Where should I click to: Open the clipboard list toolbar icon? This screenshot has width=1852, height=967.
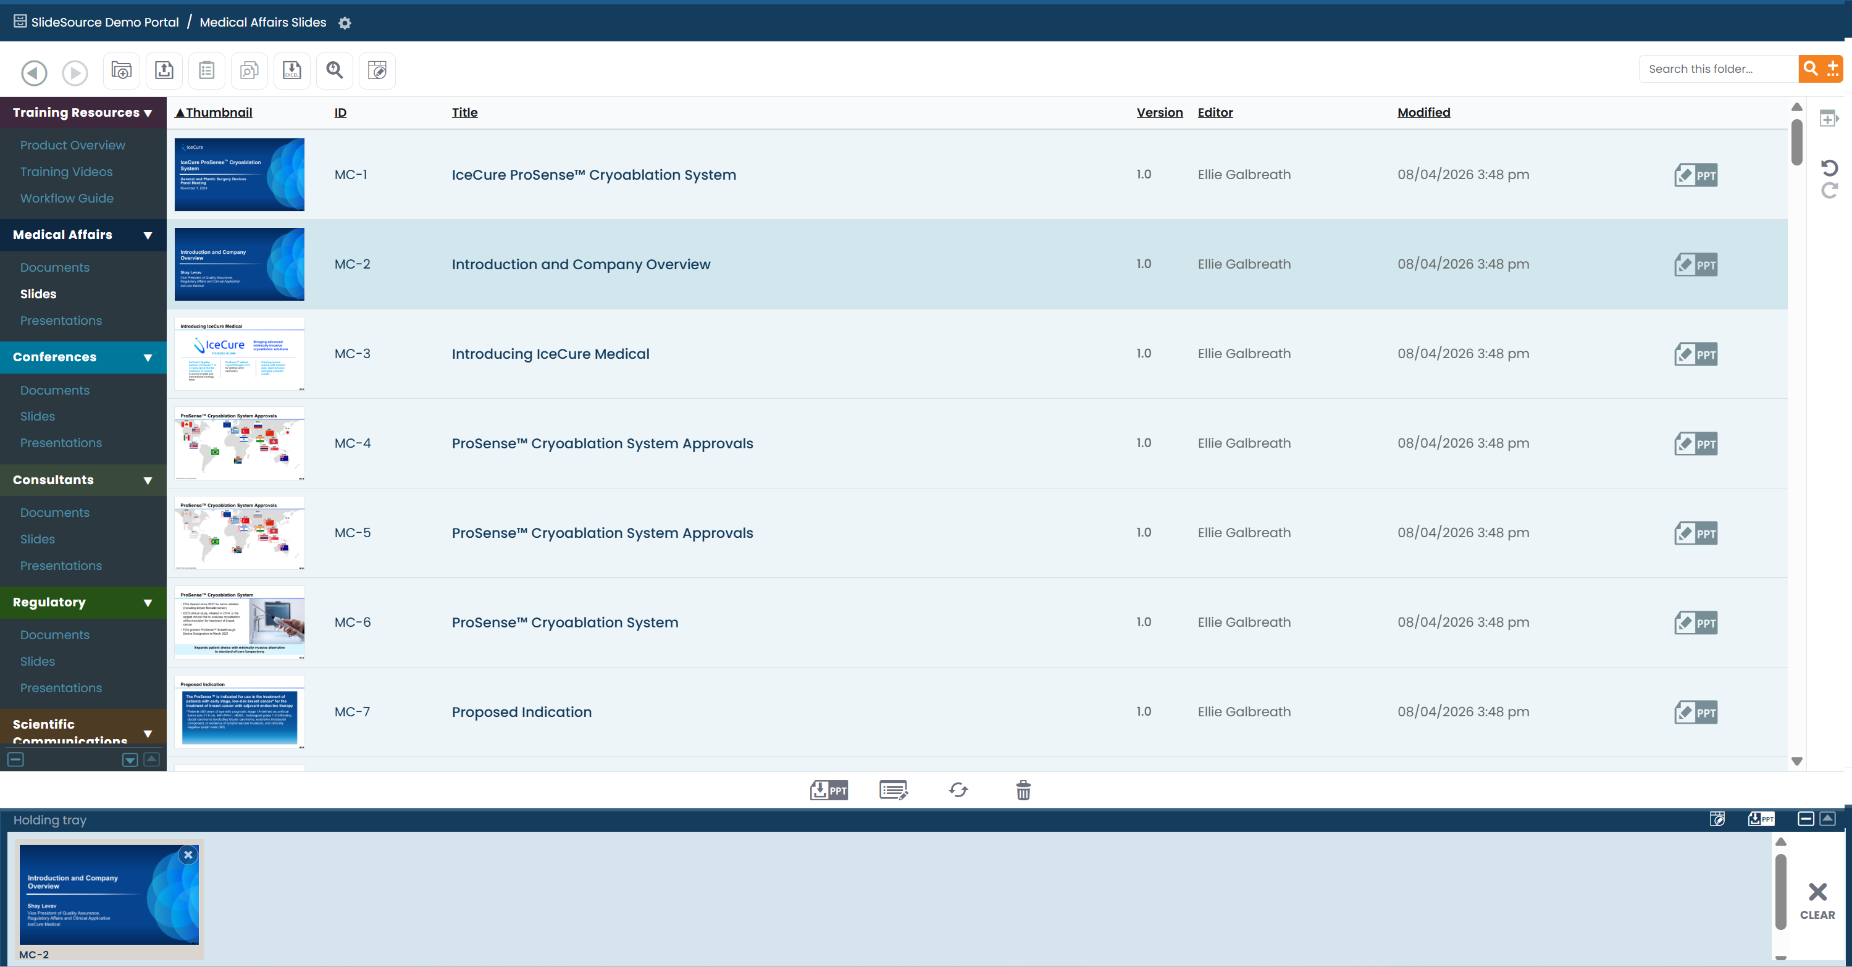pos(207,70)
